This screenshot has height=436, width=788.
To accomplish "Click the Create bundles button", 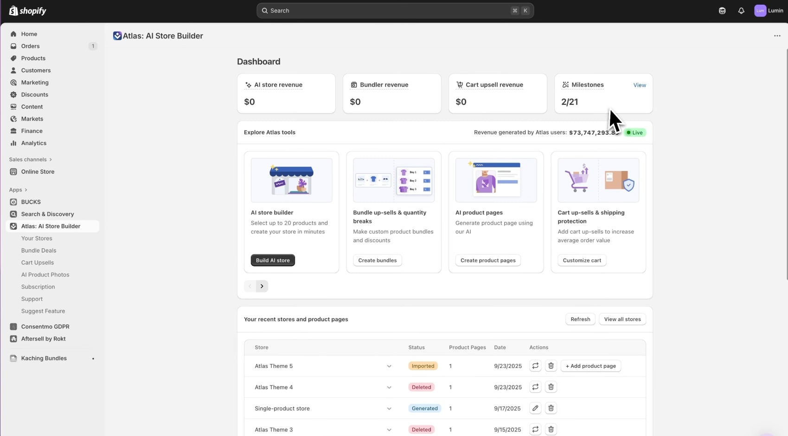I will [377, 260].
